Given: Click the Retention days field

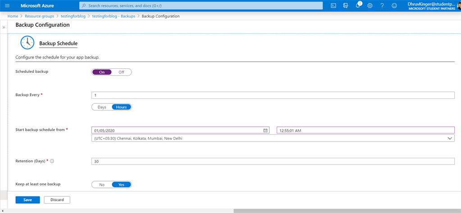Looking at the screenshot, I should 273,161.
